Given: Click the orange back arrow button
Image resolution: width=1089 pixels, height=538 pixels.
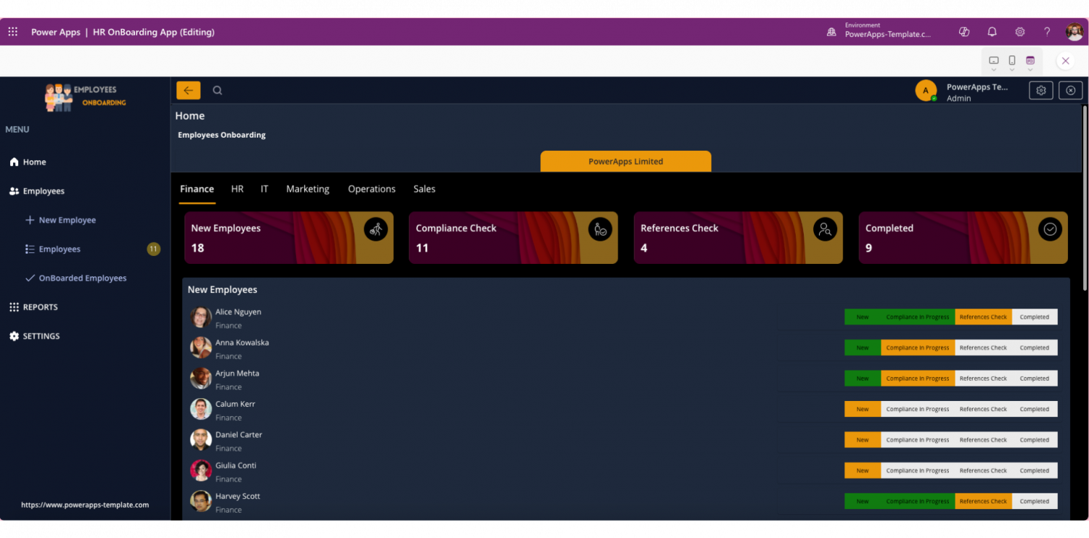Looking at the screenshot, I should point(188,90).
